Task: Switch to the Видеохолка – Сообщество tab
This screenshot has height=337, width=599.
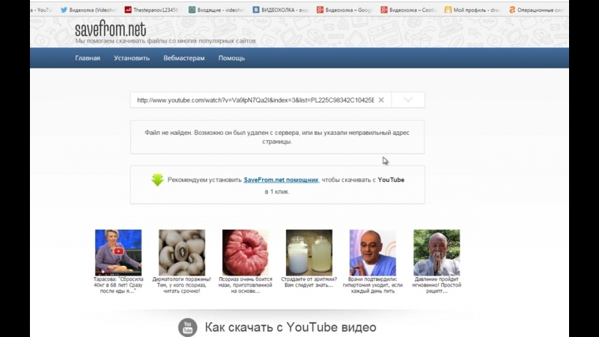Action: point(408,10)
